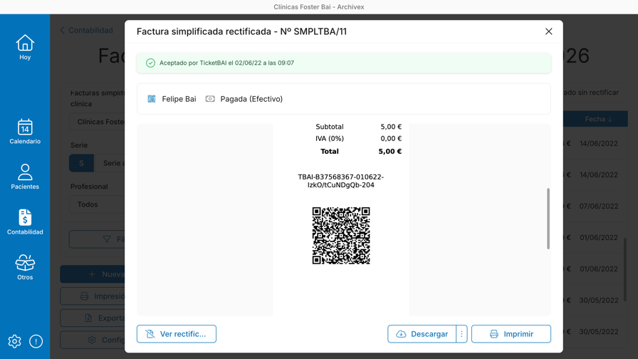Click the patient icon beside Felipe Bai
638x359 pixels.
[x=152, y=99]
